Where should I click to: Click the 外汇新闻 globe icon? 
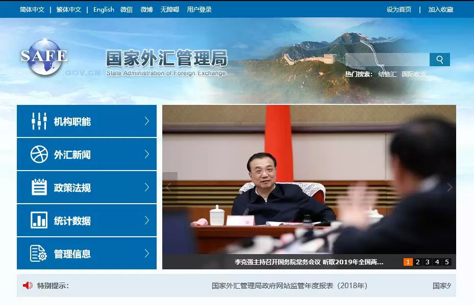pos(39,154)
